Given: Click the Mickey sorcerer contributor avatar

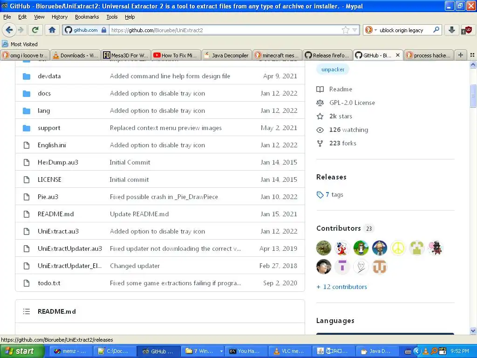Looking at the screenshot, I should (342, 248).
